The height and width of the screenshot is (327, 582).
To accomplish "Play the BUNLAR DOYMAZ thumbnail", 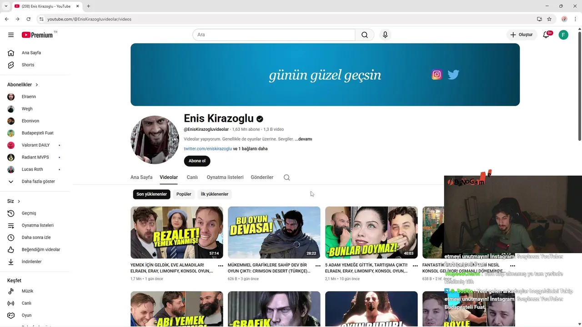I will tap(371, 233).
